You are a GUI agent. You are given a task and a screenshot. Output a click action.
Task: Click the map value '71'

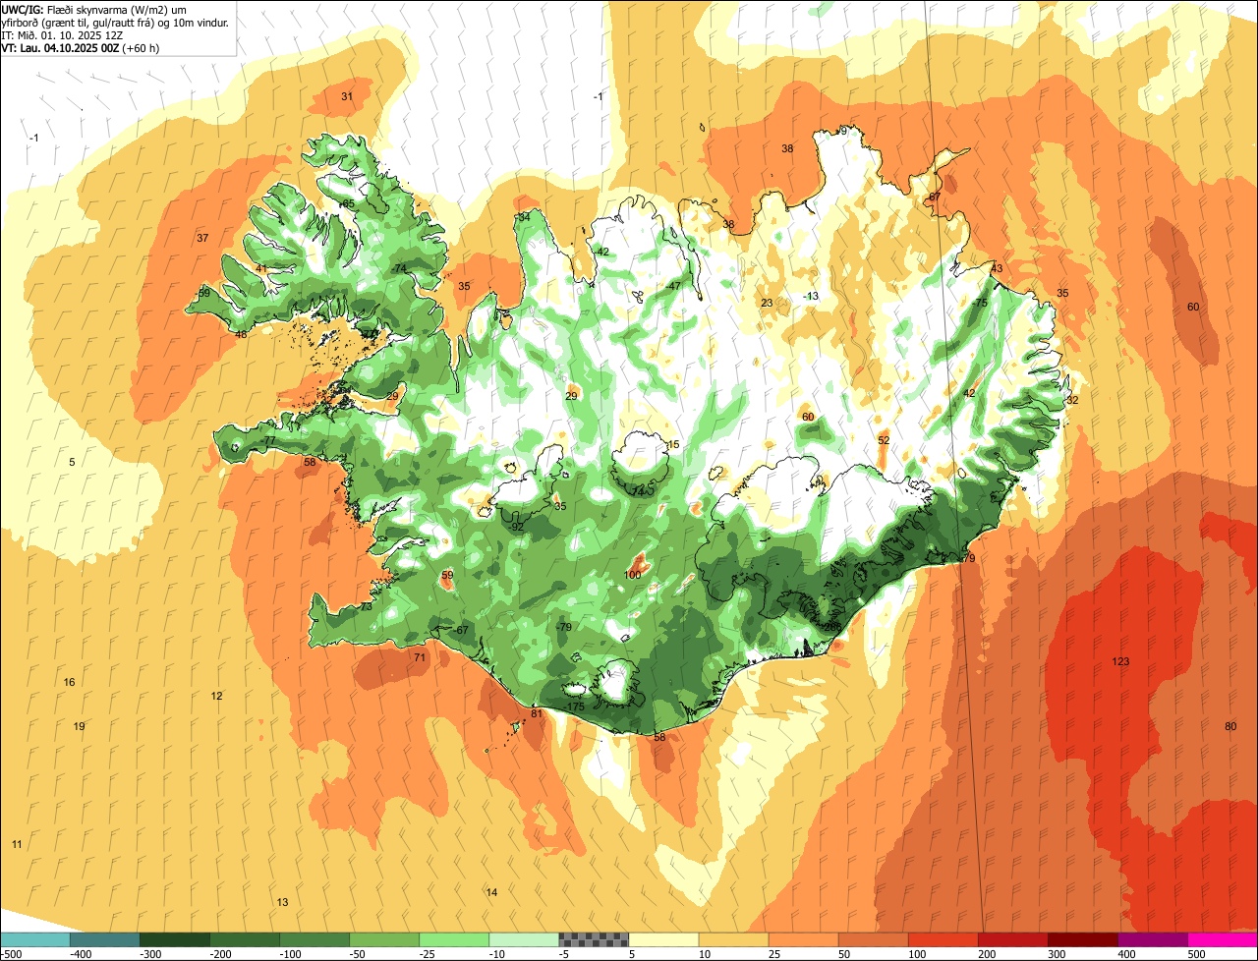(x=420, y=657)
